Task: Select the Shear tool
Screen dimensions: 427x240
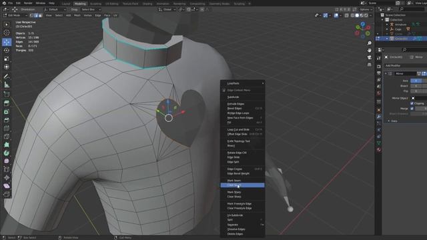Action: (7, 186)
